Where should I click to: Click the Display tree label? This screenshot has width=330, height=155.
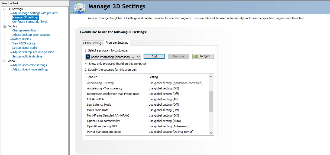tap(12, 26)
